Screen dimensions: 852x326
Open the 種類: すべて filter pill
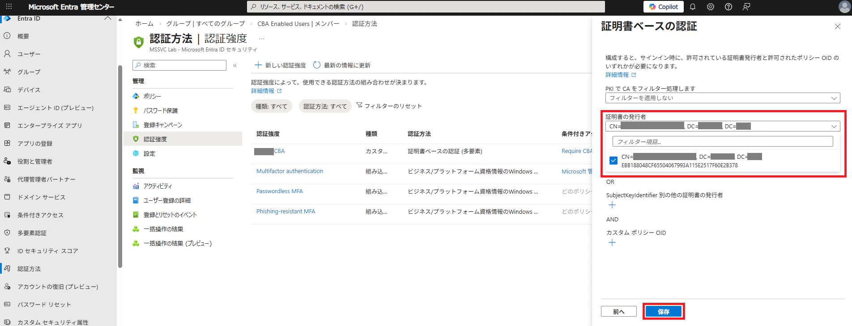point(271,106)
